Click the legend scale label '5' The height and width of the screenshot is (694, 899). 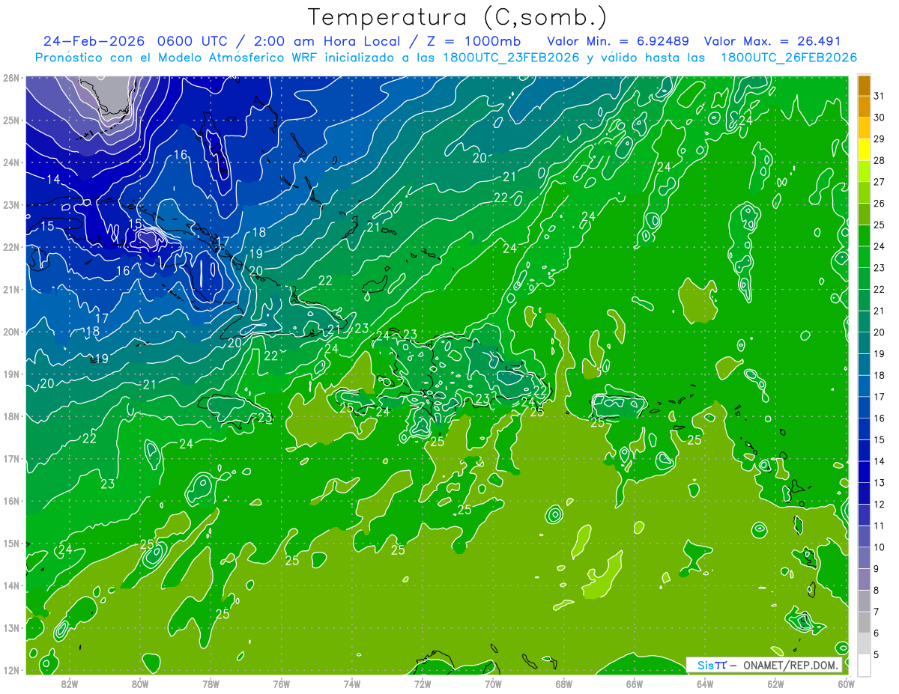(x=877, y=654)
